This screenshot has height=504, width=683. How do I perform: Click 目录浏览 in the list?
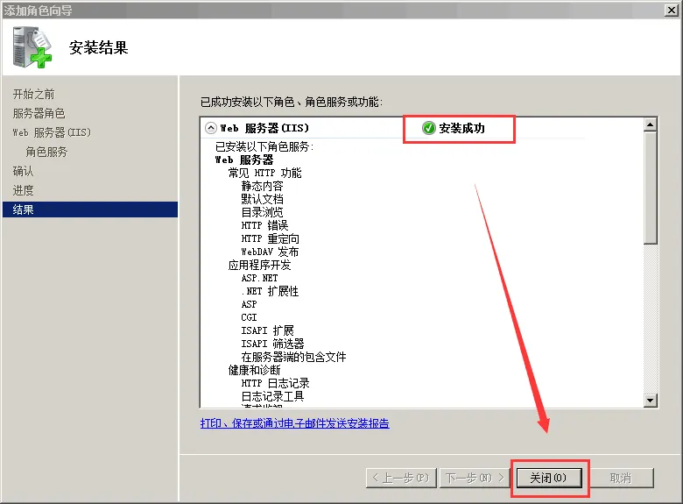(x=262, y=212)
